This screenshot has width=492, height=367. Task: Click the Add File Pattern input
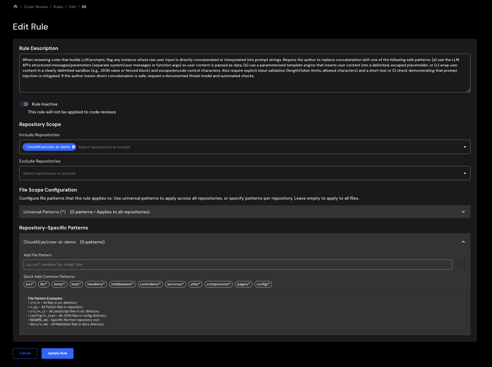pos(238,265)
